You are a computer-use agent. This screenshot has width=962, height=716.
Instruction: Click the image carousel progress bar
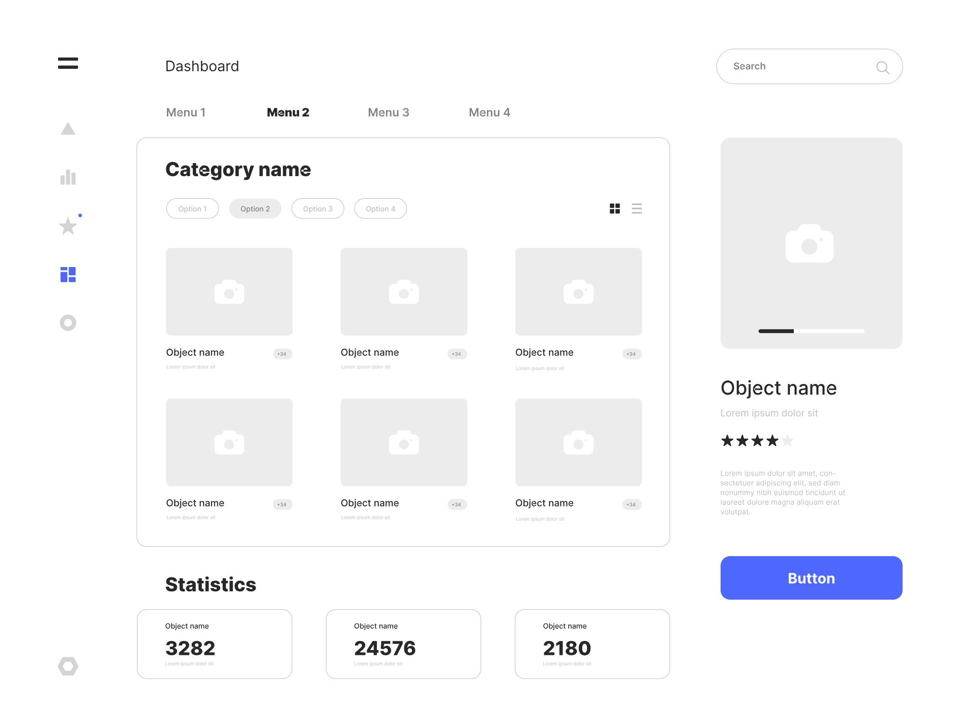point(811,331)
